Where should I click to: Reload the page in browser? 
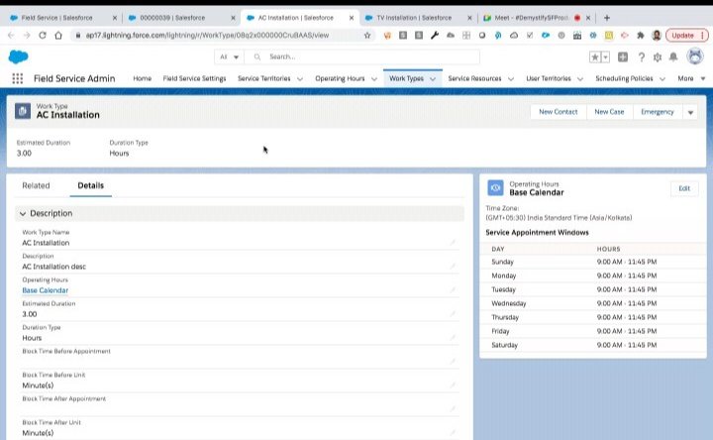[43, 35]
